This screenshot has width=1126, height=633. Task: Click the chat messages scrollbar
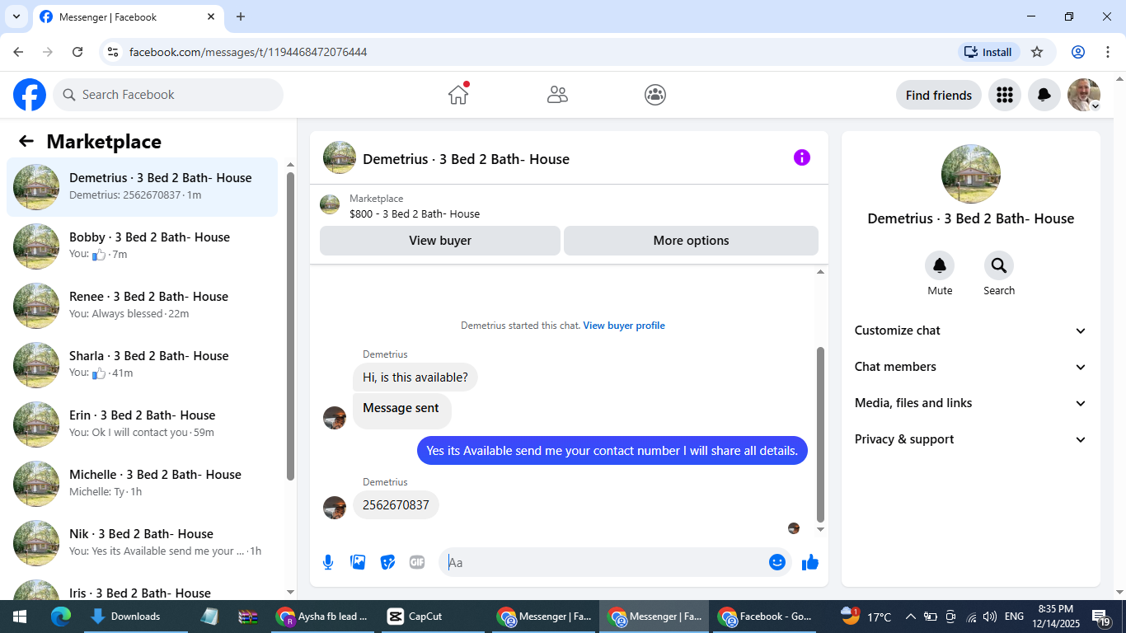[x=820, y=434]
